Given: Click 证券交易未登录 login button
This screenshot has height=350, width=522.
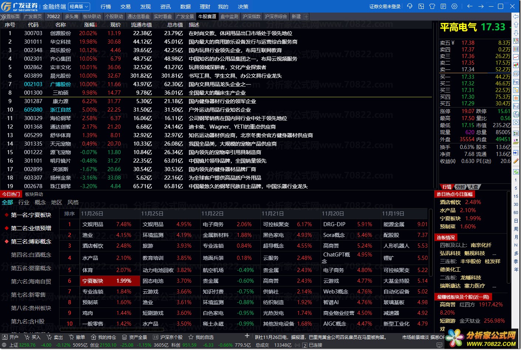Looking at the screenshot, I should click(x=385, y=7).
